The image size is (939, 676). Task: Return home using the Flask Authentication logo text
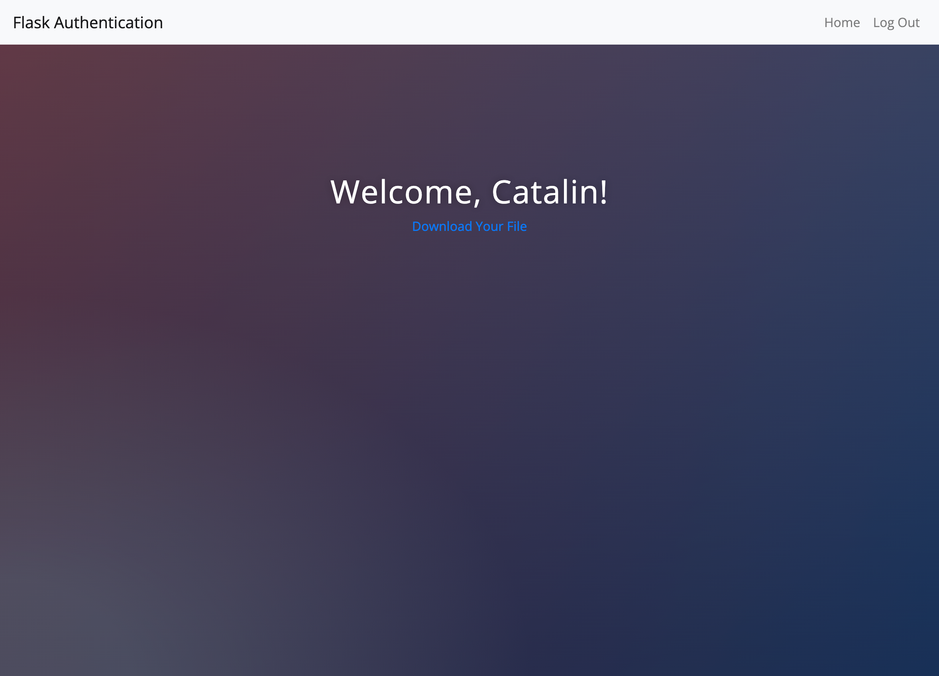(x=88, y=22)
